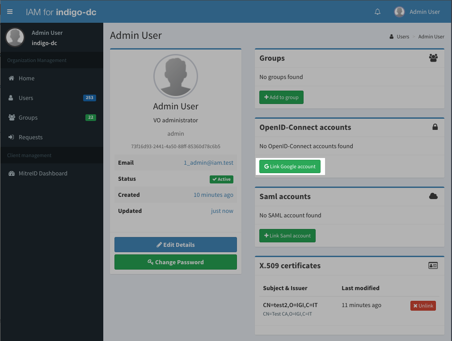Open Requests in sidebar
Image resolution: width=452 pixels, height=341 pixels.
(x=30, y=137)
